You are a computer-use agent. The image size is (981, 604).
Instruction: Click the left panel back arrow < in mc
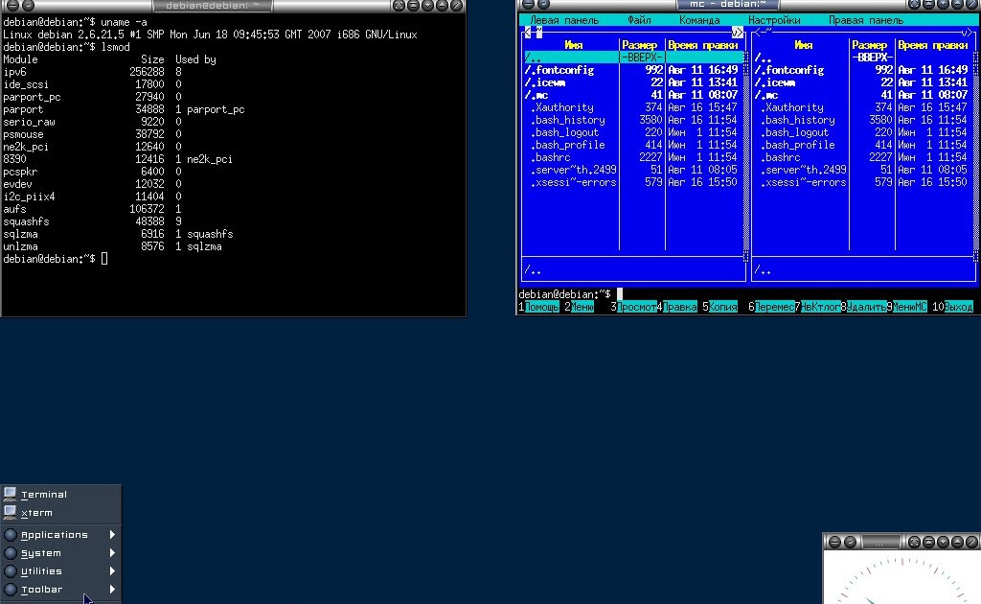pyautogui.click(x=528, y=32)
